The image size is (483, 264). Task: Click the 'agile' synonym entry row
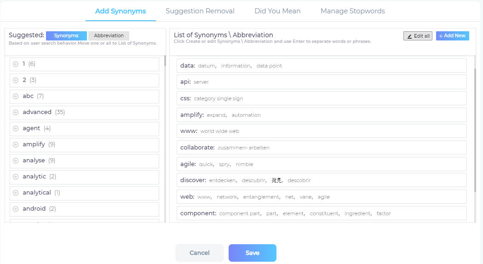coord(322,164)
